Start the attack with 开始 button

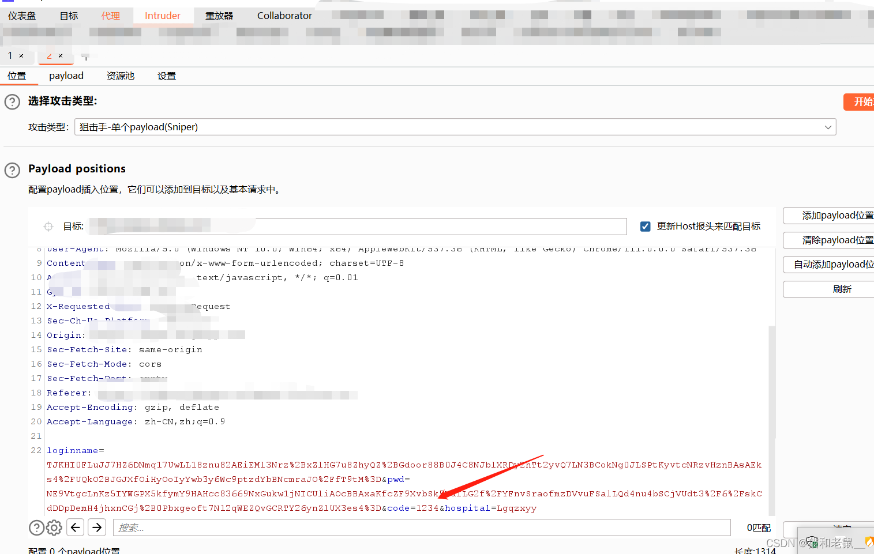pos(860,101)
